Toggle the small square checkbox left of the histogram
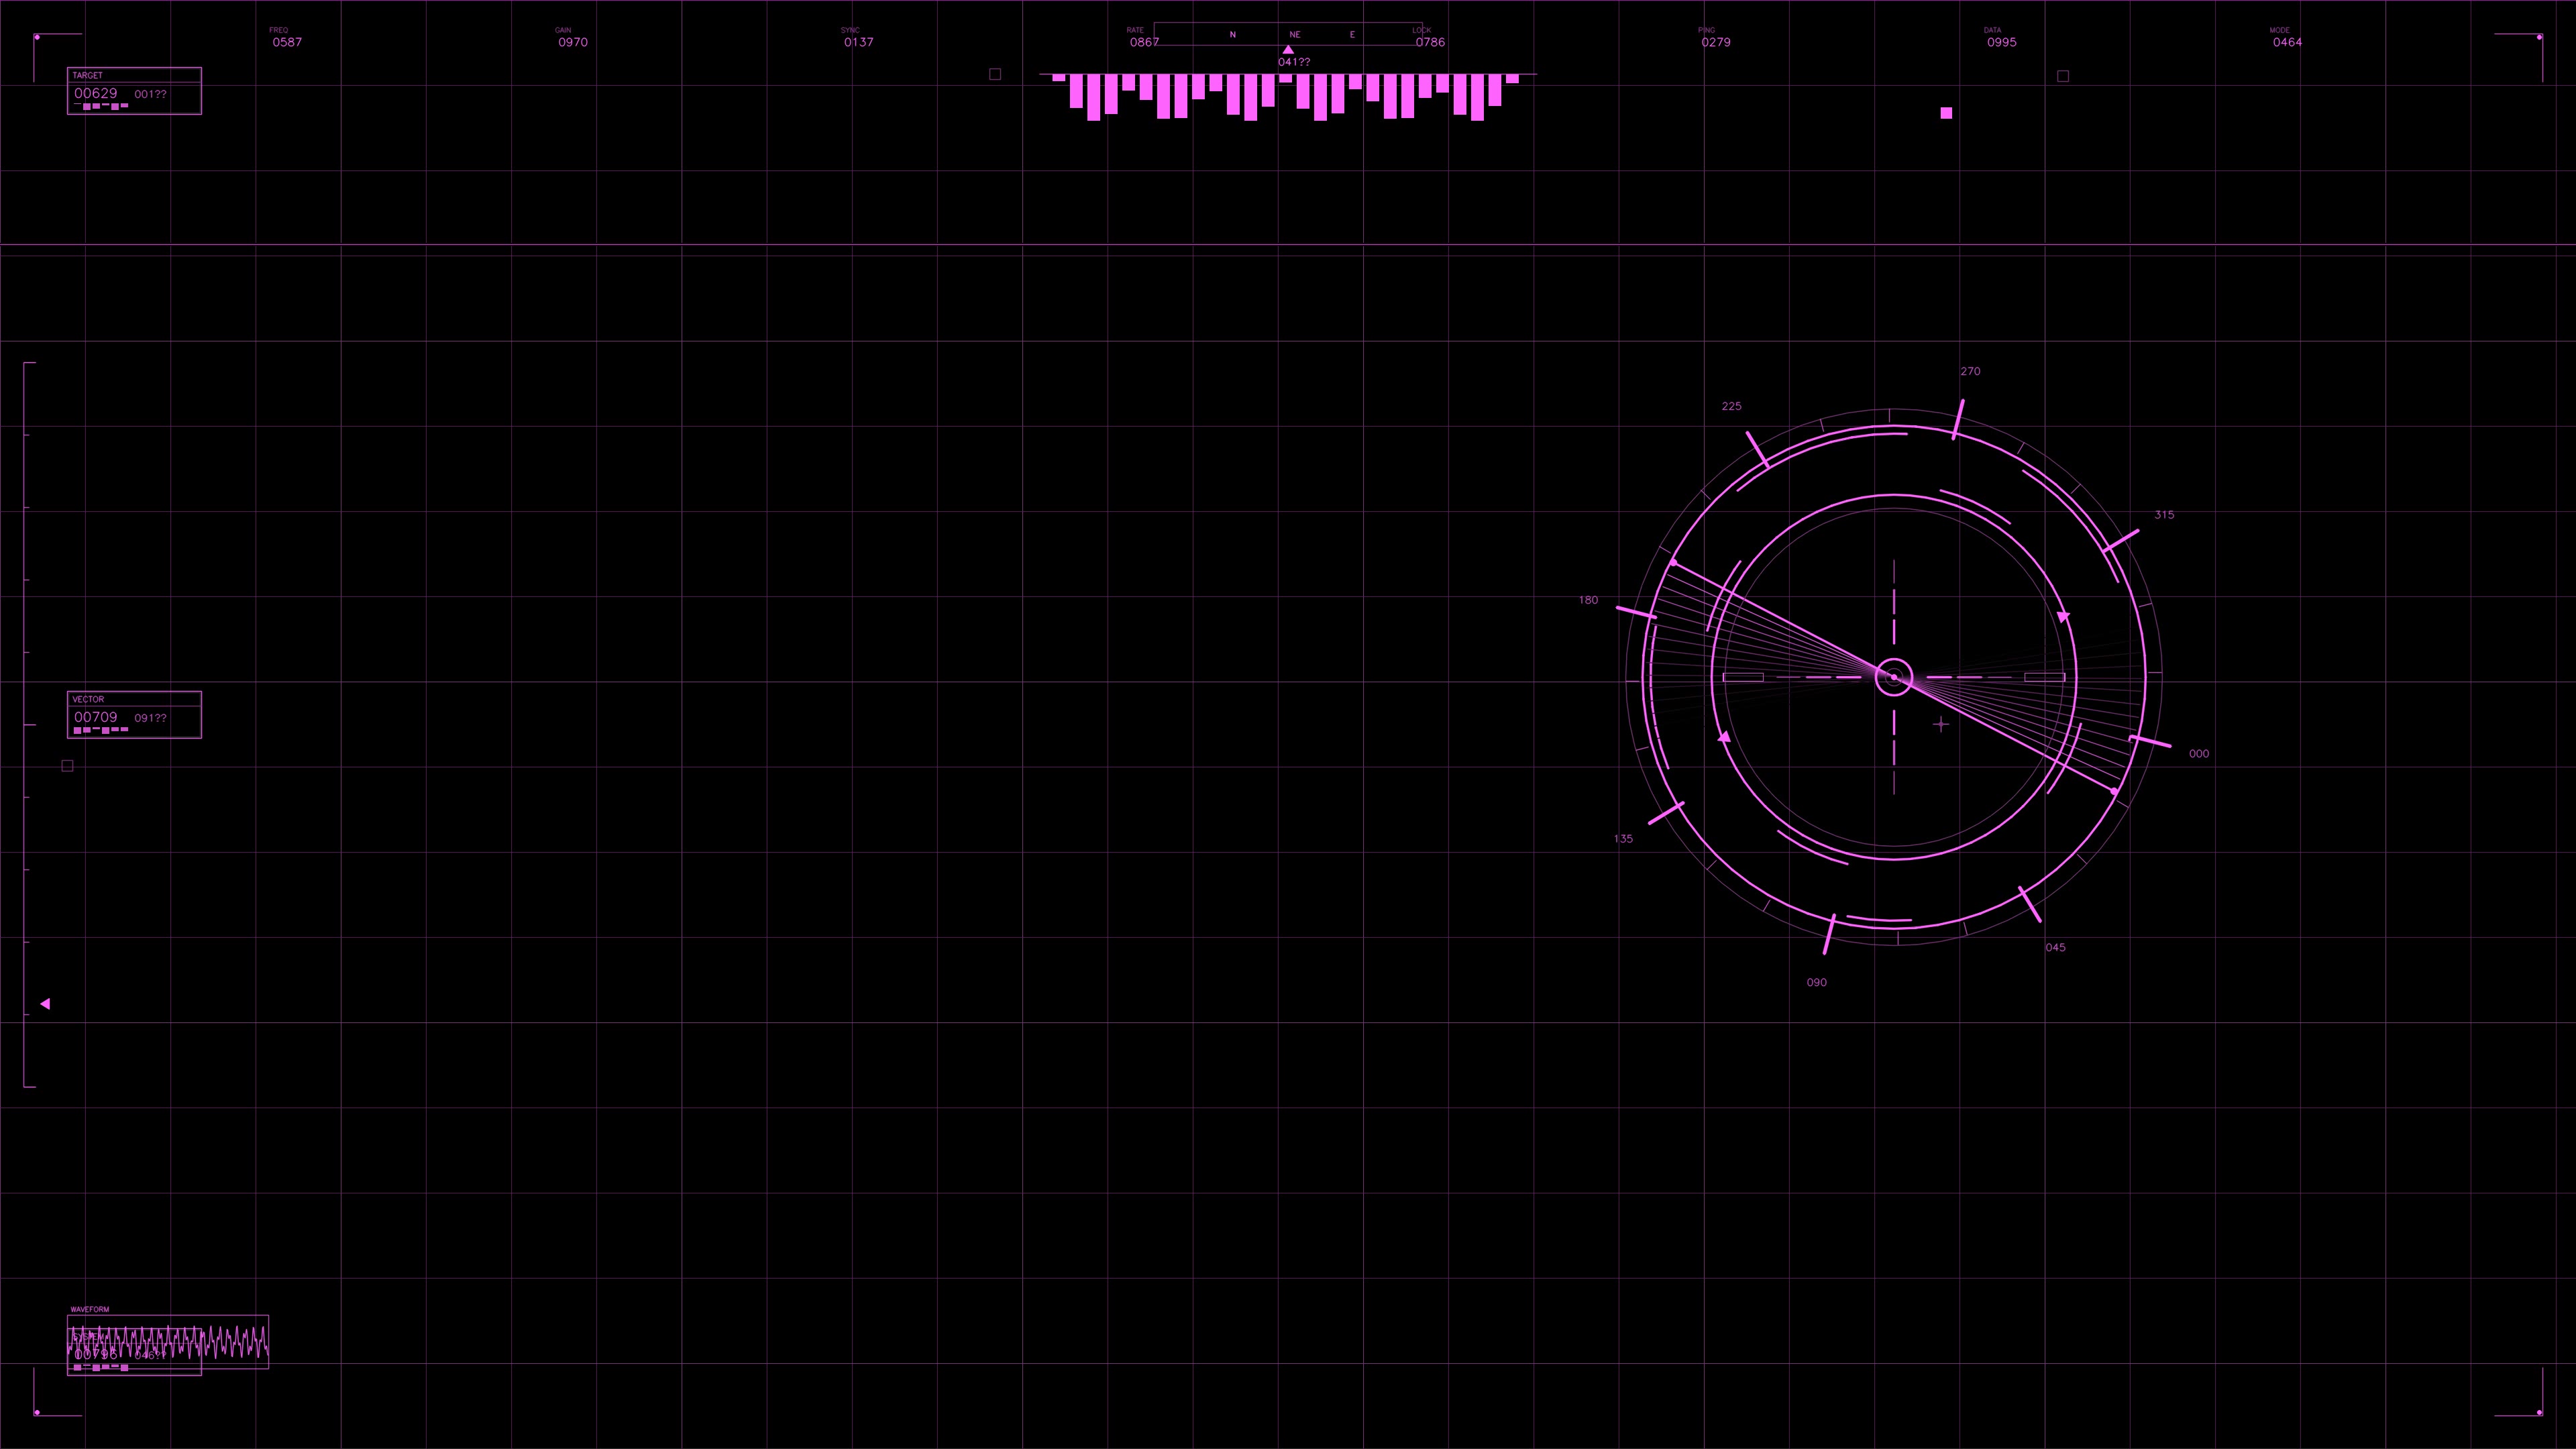The width and height of the screenshot is (2576, 1449). [994, 73]
